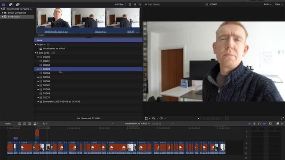The width and height of the screenshot is (285, 160).
Task: Open the All Clips filter dropdown
Action: (120, 4)
